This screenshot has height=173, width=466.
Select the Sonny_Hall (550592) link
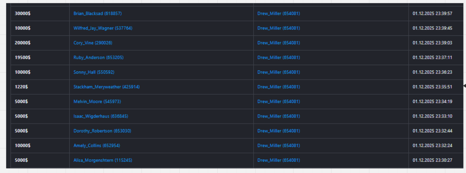click(93, 72)
